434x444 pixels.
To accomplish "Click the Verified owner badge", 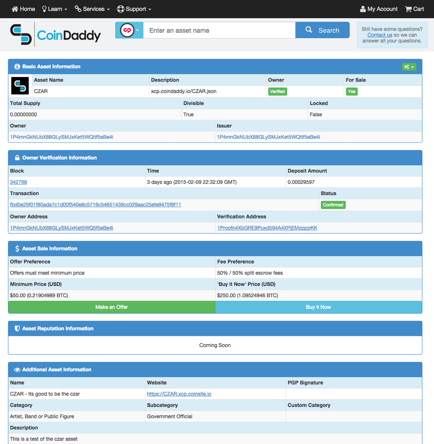I will point(277,91).
